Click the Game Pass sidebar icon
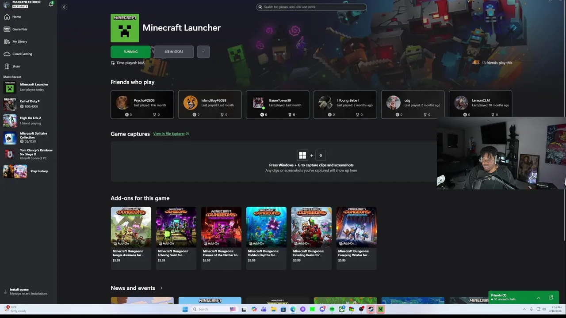The height and width of the screenshot is (318, 566). (x=7, y=29)
